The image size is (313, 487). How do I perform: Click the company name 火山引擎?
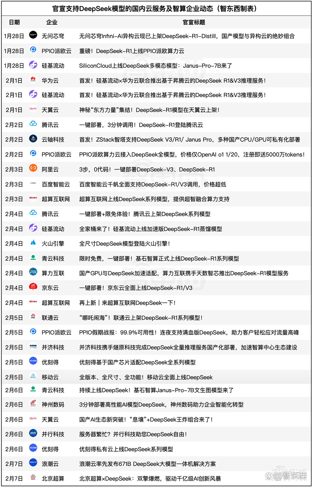[53, 243]
